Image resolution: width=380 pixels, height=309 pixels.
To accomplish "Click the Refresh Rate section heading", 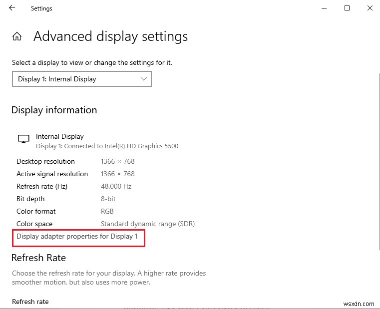I will [38, 258].
